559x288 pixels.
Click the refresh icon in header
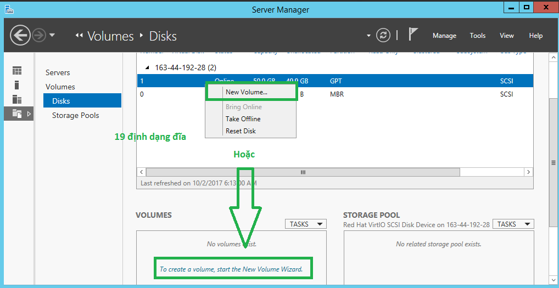tap(383, 36)
